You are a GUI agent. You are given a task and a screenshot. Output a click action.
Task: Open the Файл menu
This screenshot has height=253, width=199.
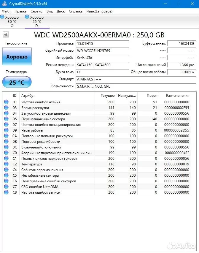pos(6,11)
